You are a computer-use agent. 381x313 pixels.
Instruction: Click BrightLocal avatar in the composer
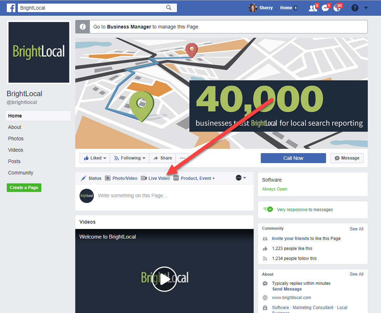(x=87, y=195)
